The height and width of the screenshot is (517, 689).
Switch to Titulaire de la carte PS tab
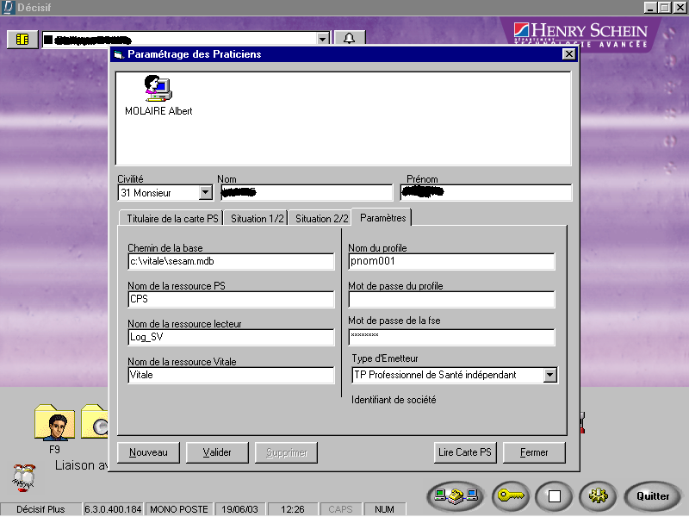point(172,219)
